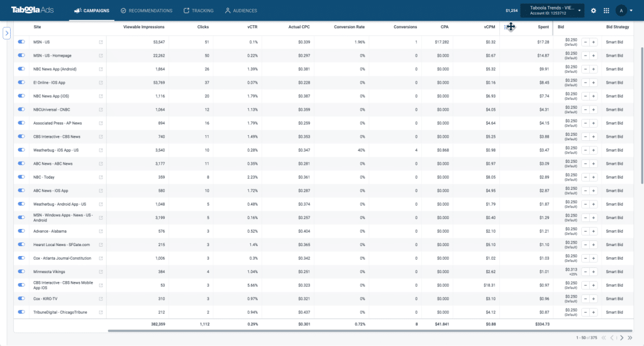Switch to the Recommendations tab
Screen dimensions: 644x346
point(146,11)
